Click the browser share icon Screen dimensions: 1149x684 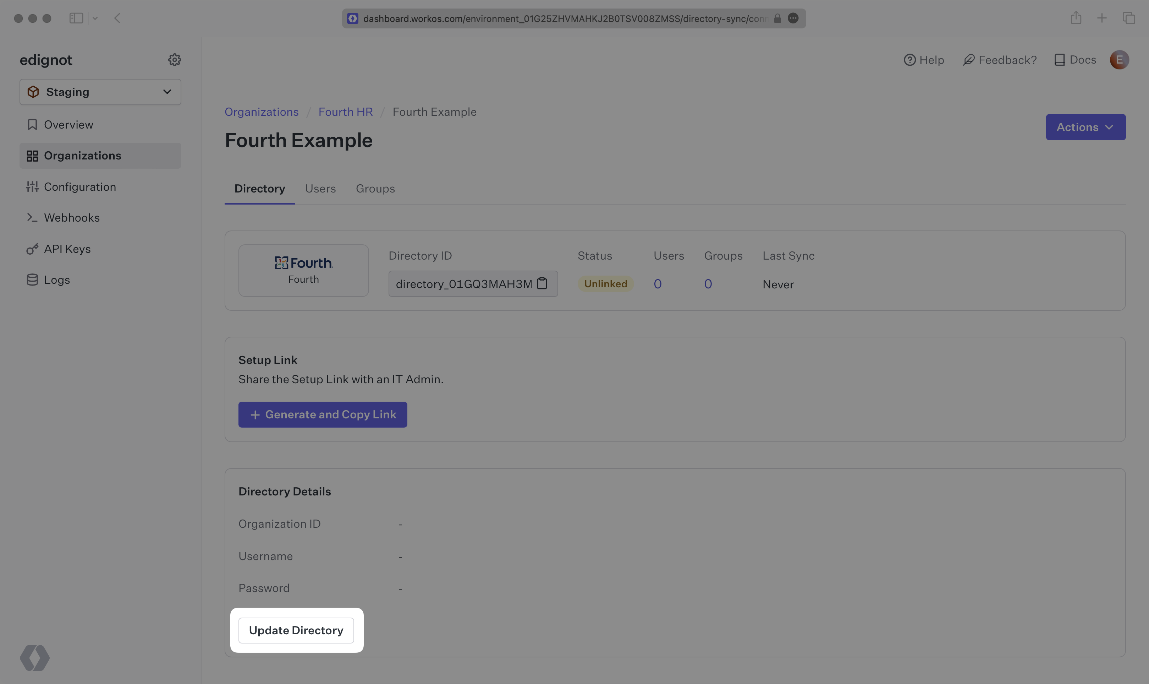click(1076, 18)
